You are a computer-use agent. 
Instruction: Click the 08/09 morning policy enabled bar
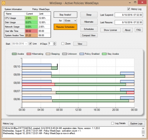pyautogui.click(x=37, y=74)
